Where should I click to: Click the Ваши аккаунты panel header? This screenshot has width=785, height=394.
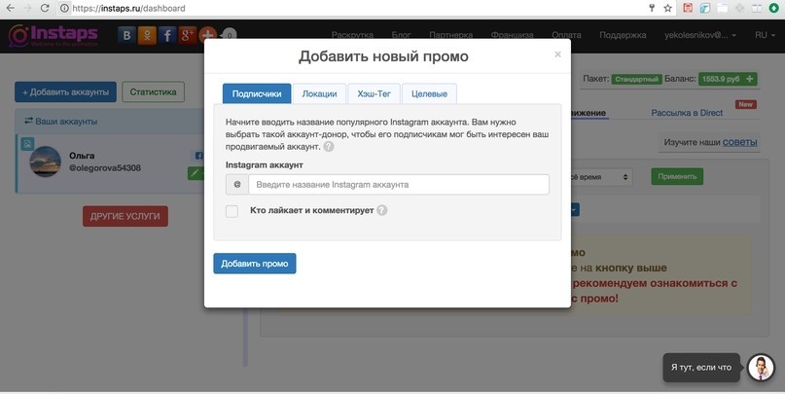(x=110, y=122)
